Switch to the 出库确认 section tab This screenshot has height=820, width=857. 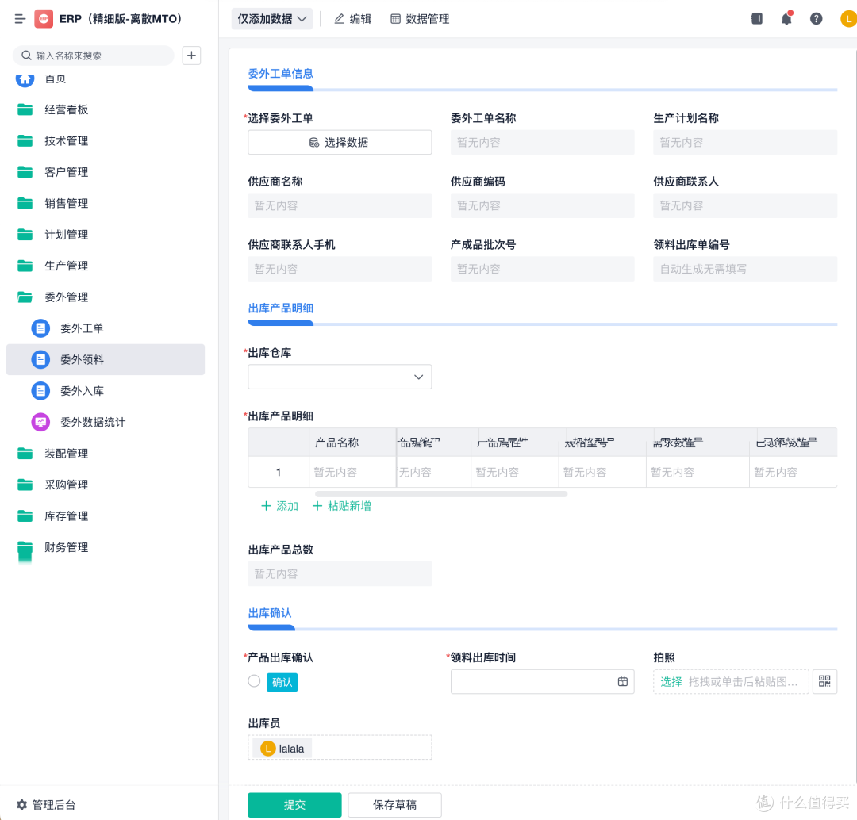270,613
